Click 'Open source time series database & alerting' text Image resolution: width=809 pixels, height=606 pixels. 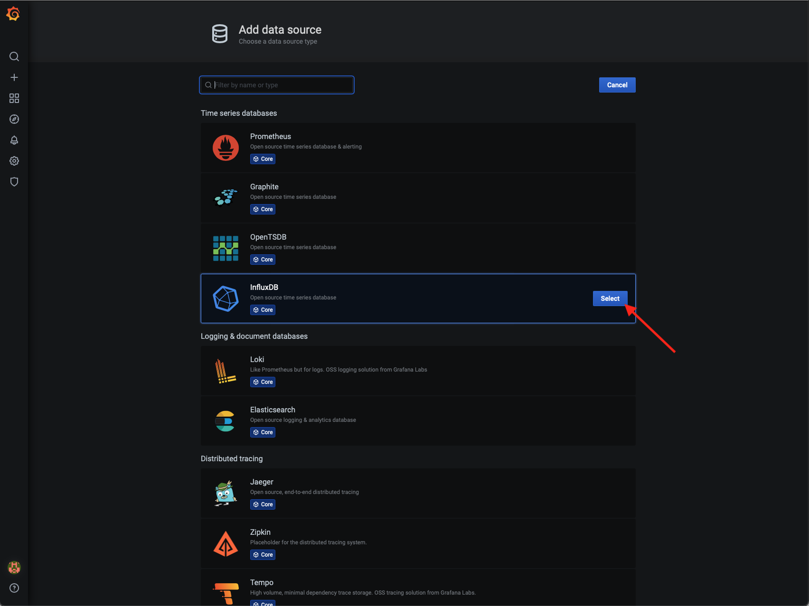tap(306, 147)
